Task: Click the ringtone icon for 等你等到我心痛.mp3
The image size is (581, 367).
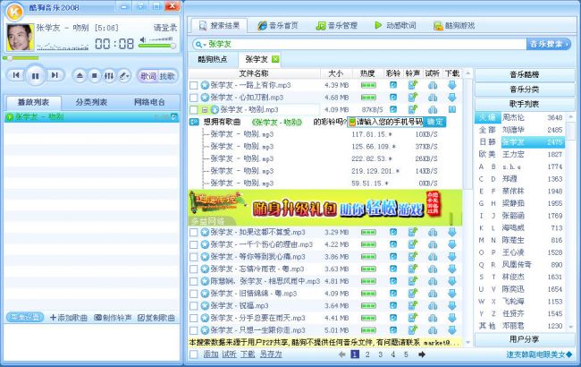Action: [412, 257]
